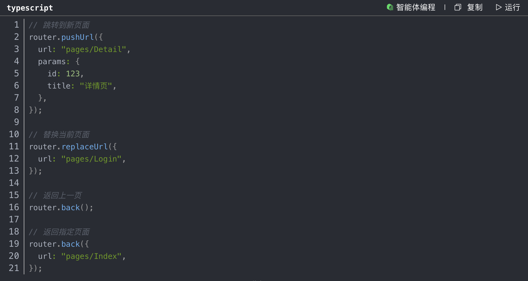Open 智能体编程 from the code header
This screenshot has width=528, height=281.
(416, 7)
